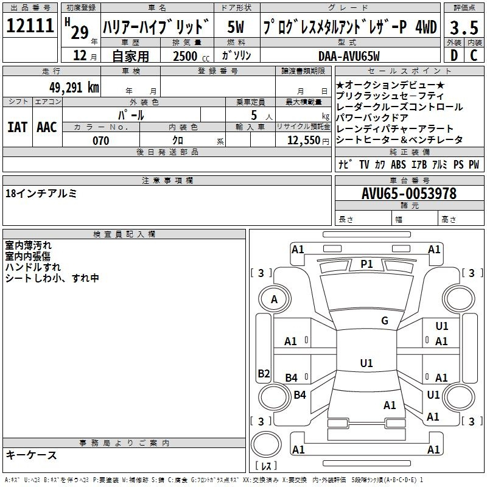Click seating capacity 5 人
Image resolution: width=487 pixels, height=487 pixels.
point(262,116)
